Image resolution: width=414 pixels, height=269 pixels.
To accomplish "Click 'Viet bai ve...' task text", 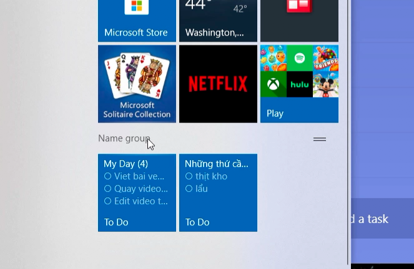I will click(x=139, y=176).
